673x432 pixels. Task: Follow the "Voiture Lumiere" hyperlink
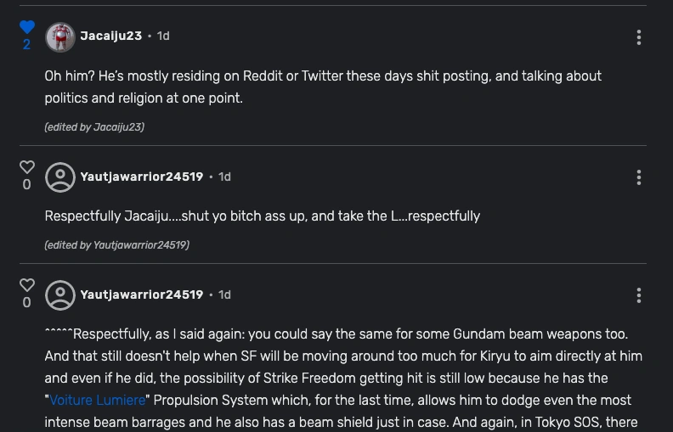pyautogui.click(x=98, y=400)
